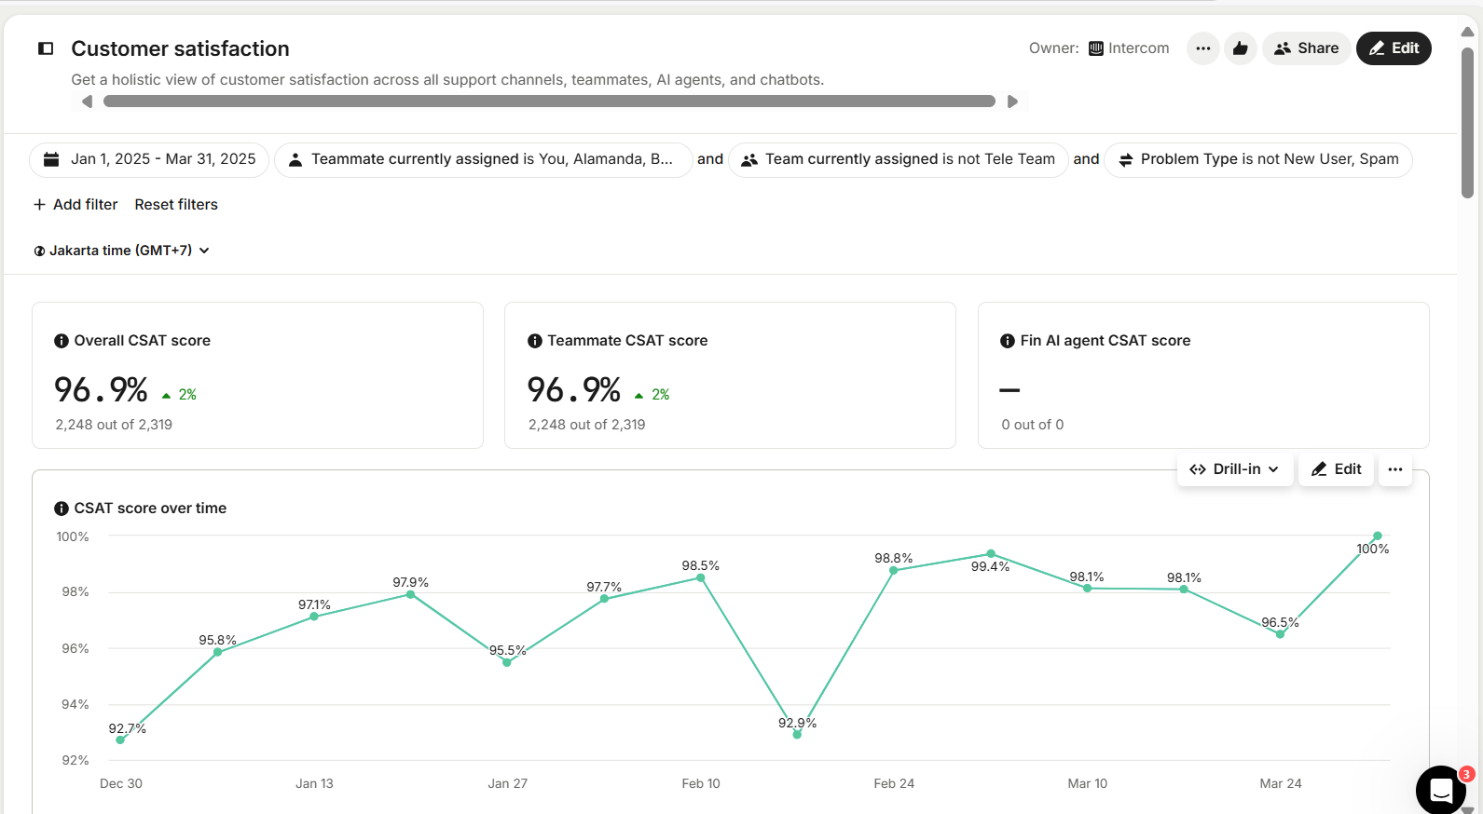This screenshot has width=1483, height=814.
Task: Change the Jakarta time timezone dropdown
Action: pos(121,251)
